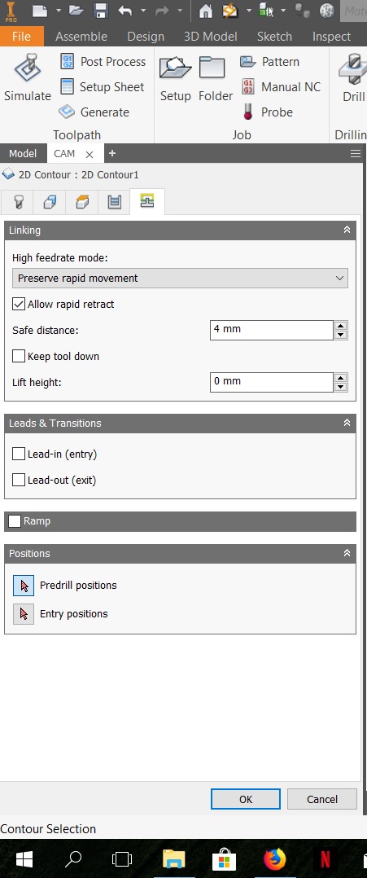Screen dimensions: 367x878
Task: Click the Predrill positions selector icon
Action: [x=24, y=586]
